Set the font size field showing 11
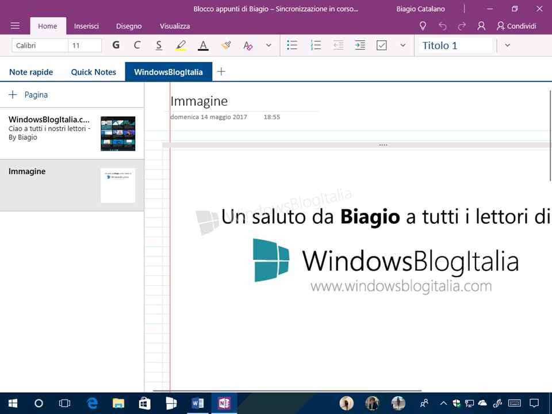 85,45
